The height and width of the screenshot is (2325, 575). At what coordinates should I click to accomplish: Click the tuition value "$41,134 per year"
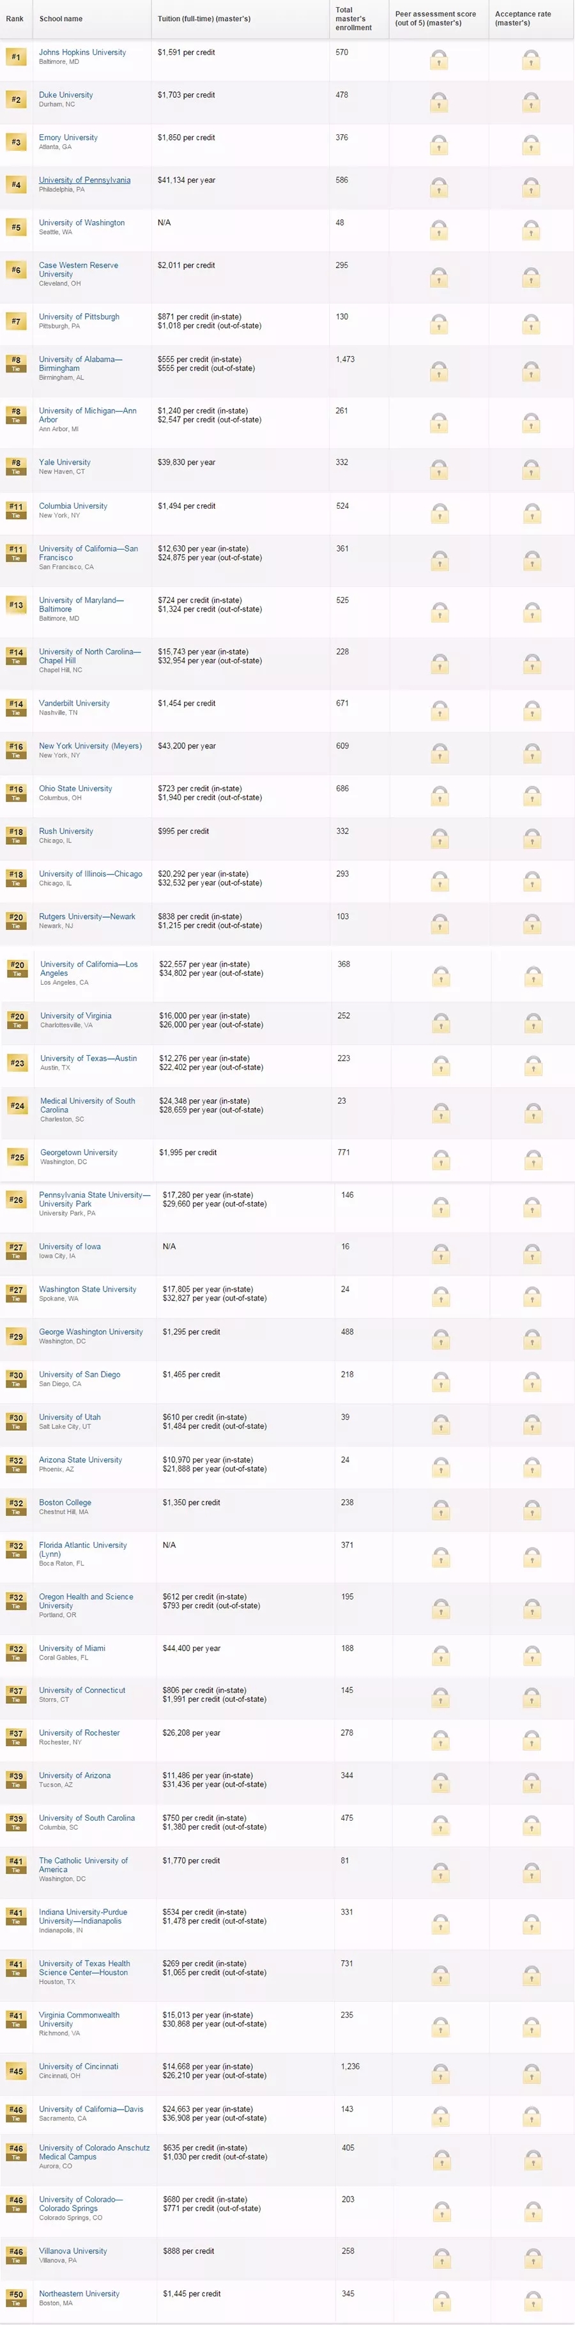click(x=186, y=180)
